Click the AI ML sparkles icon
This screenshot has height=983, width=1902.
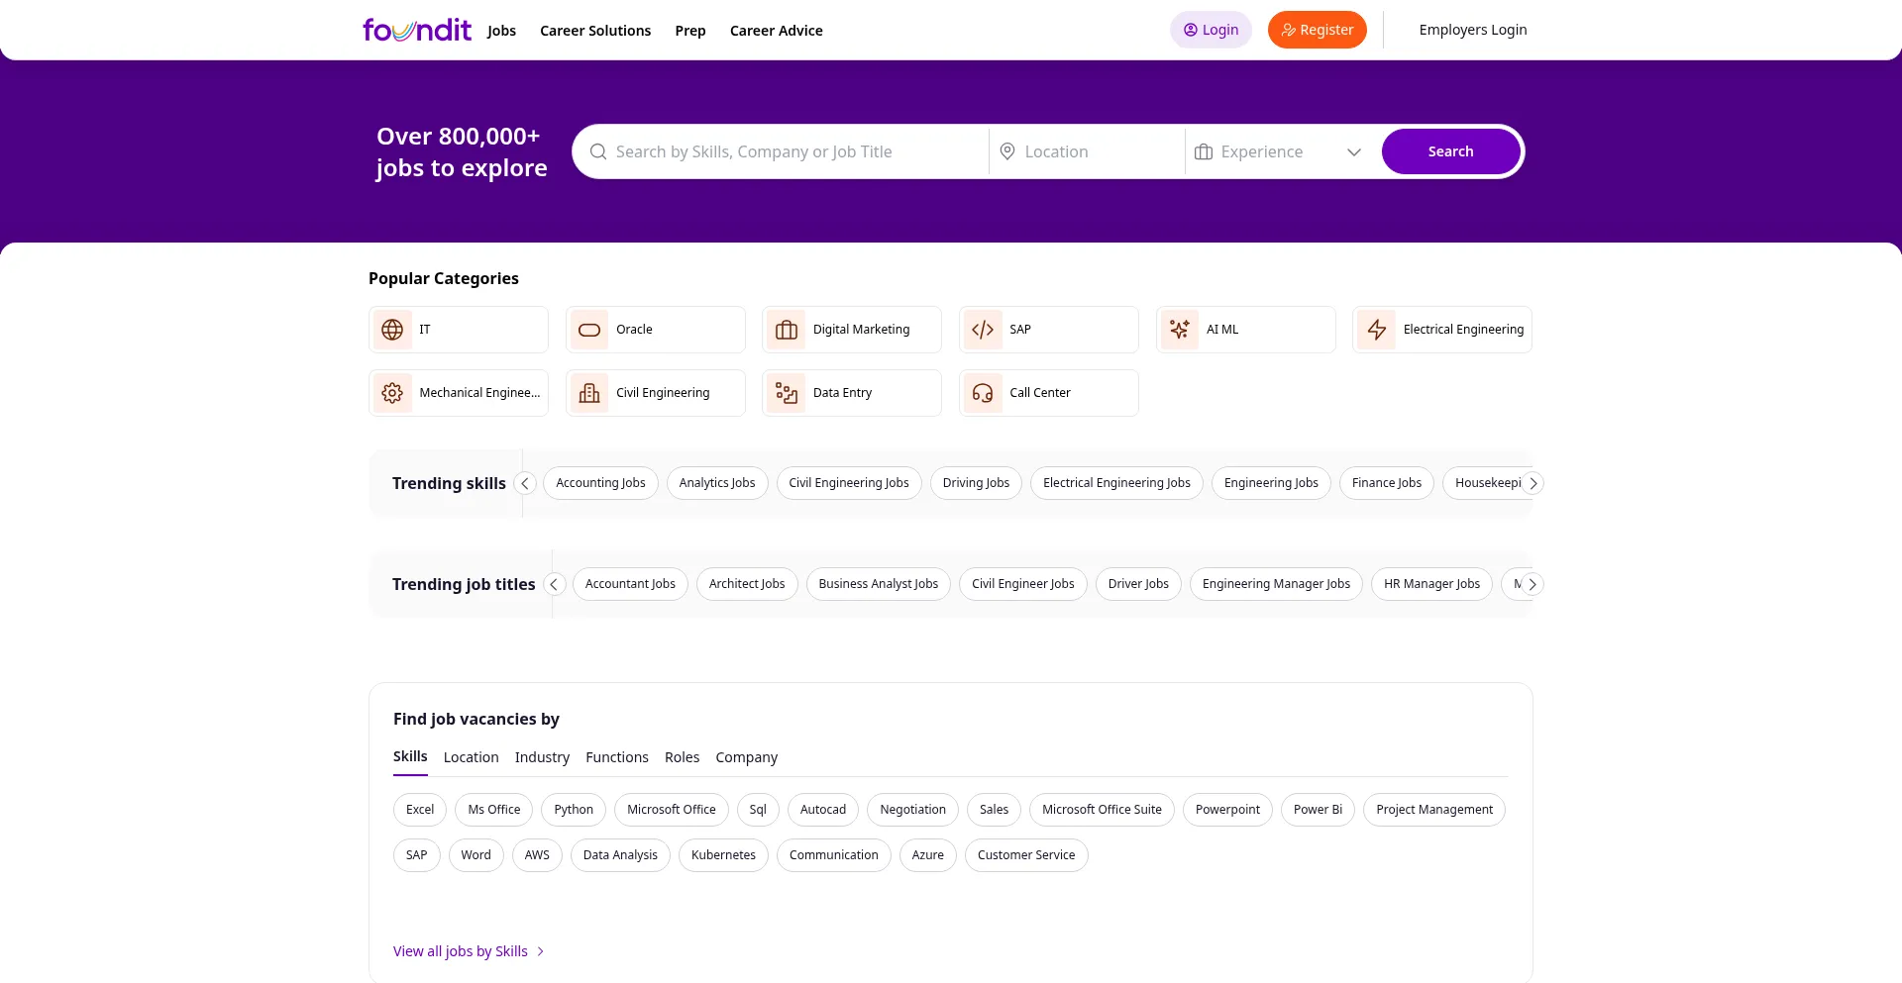1180,330
